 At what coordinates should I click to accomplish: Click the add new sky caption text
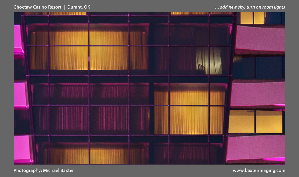coord(249,7)
